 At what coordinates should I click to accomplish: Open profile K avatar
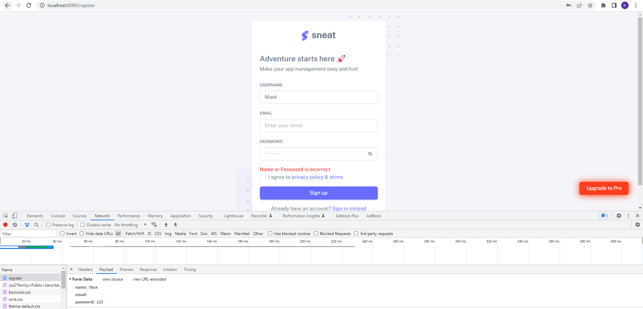click(625, 5)
